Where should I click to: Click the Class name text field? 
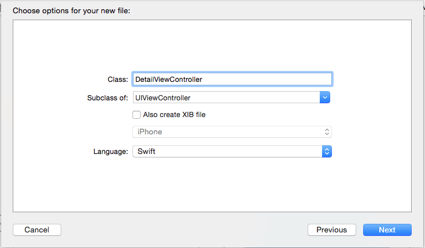pos(231,79)
